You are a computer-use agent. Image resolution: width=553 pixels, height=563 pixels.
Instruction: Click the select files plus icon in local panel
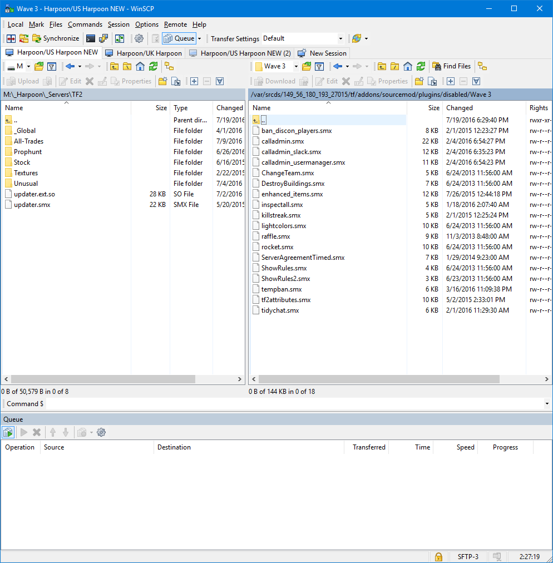tap(194, 82)
